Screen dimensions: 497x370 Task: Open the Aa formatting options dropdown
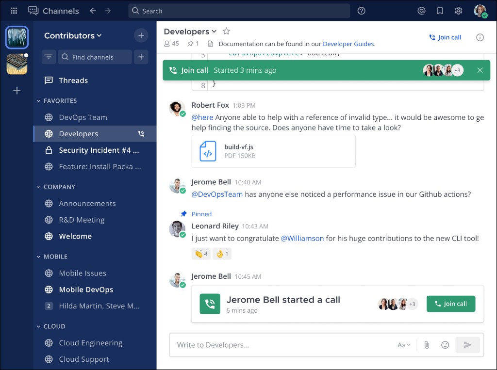pos(404,345)
